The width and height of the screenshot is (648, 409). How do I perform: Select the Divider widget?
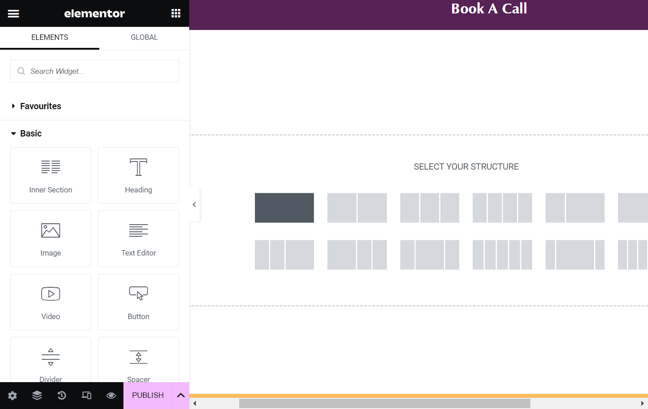click(x=51, y=360)
